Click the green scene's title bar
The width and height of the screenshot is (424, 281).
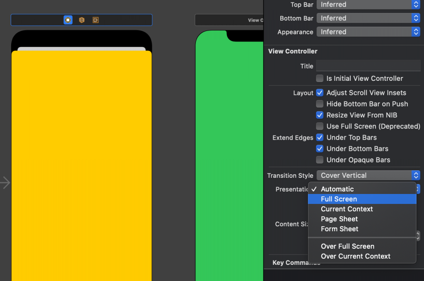[229, 20]
